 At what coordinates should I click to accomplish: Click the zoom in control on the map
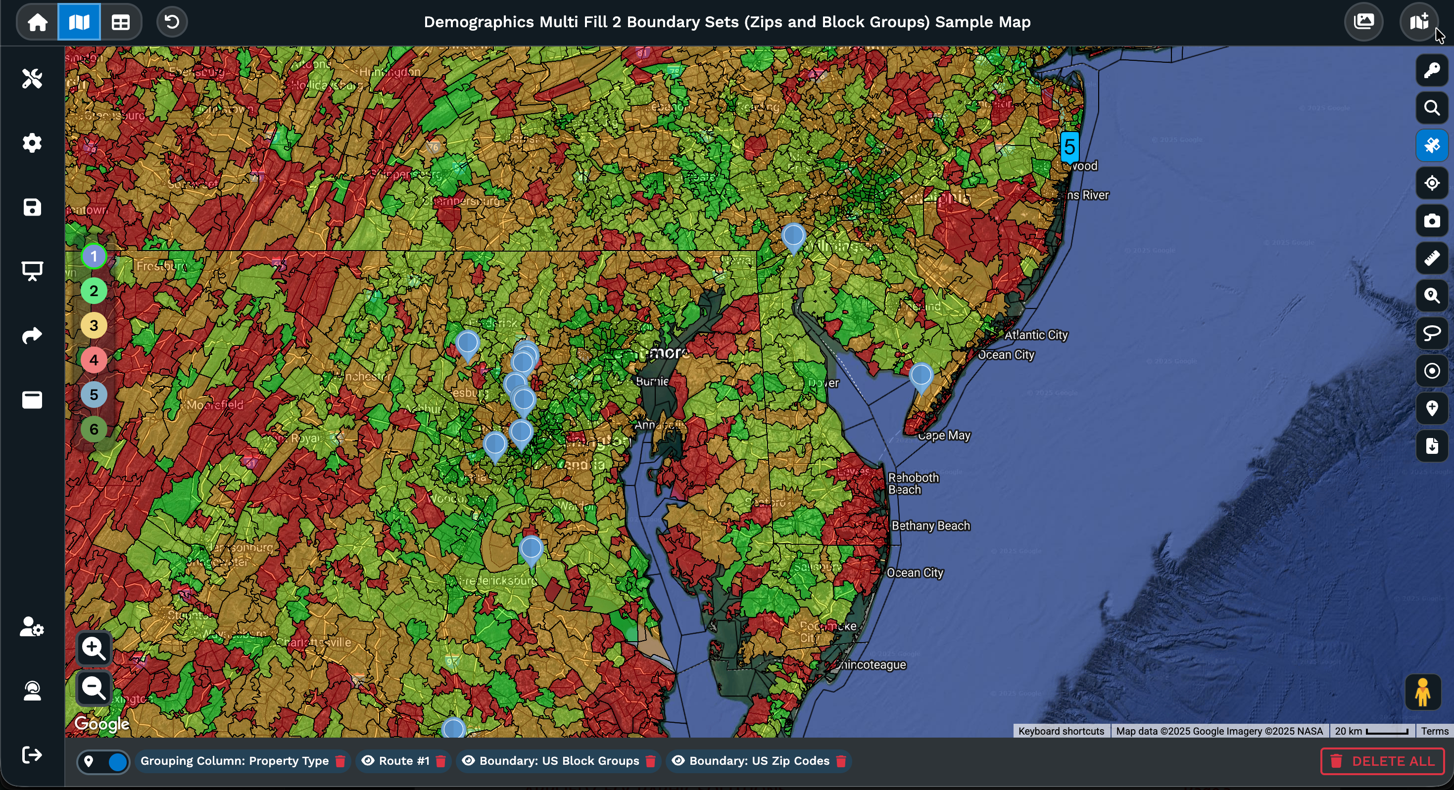(94, 649)
